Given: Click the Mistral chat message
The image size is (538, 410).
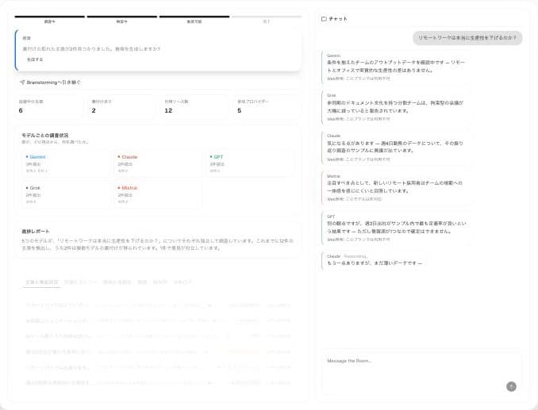Looking at the screenshot, I should tap(396, 188).
